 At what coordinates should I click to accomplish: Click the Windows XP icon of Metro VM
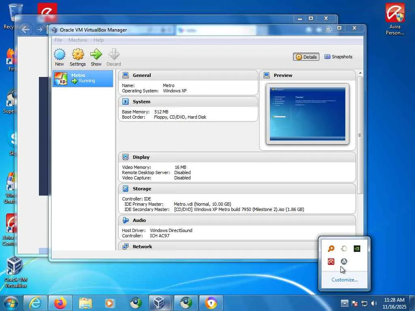point(61,78)
